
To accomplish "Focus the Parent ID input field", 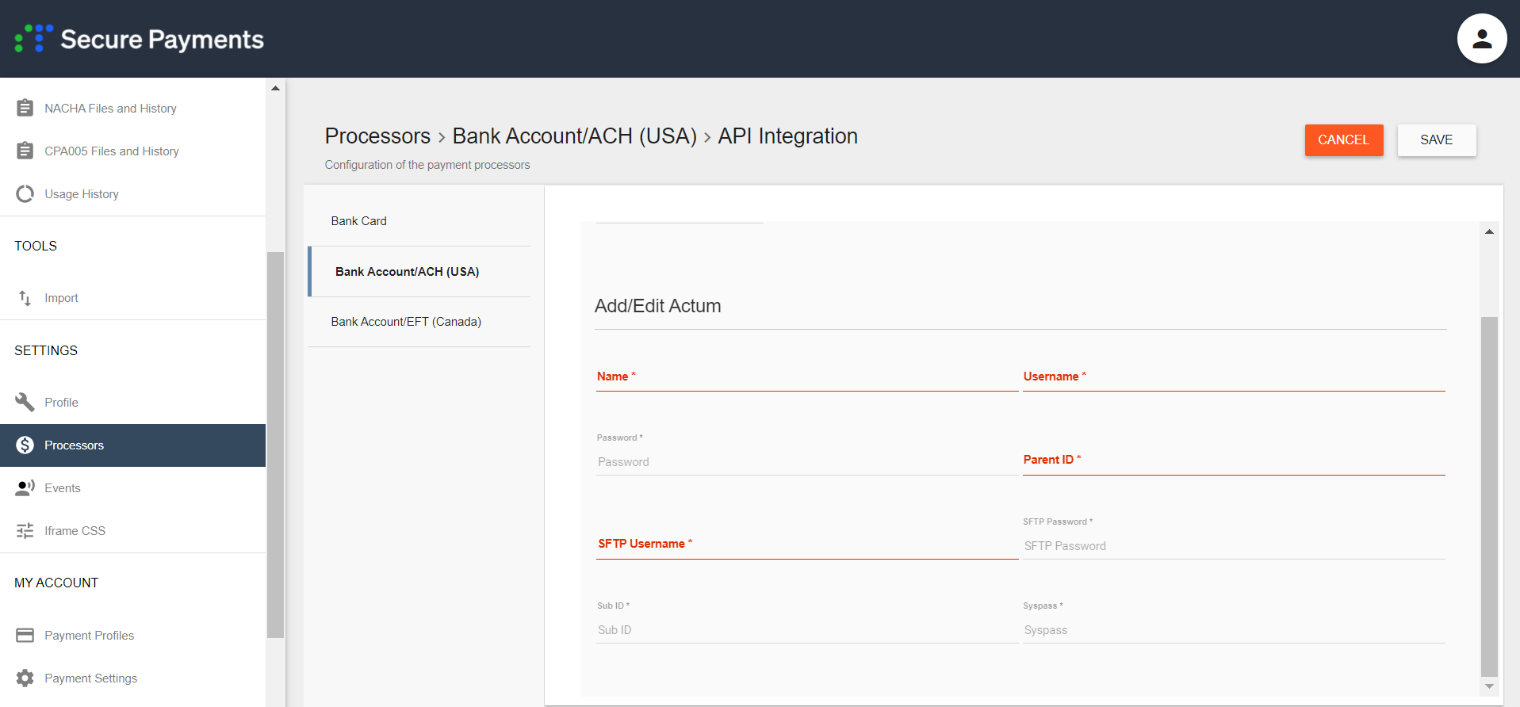I will (x=1234, y=461).
